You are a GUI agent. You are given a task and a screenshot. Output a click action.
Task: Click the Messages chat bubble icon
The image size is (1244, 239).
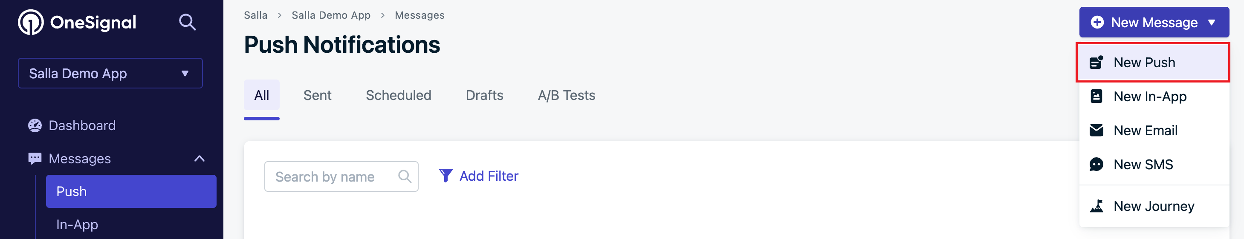tap(35, 159)
